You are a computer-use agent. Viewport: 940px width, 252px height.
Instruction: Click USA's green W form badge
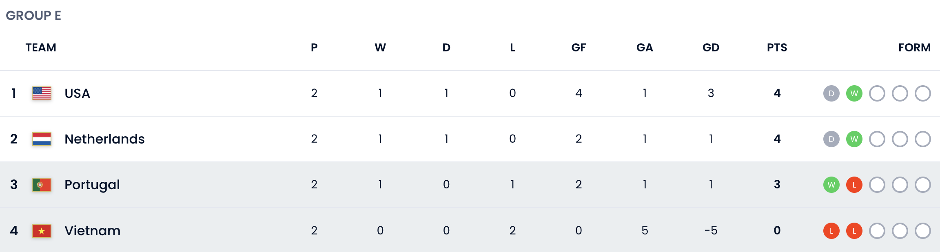[854, 93]
